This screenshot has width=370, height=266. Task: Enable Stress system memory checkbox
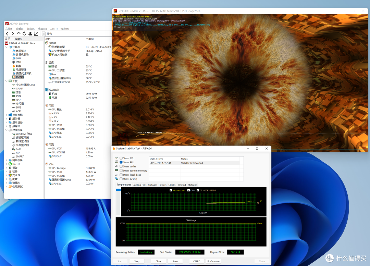pyautogui.click(x=121, y=170)
